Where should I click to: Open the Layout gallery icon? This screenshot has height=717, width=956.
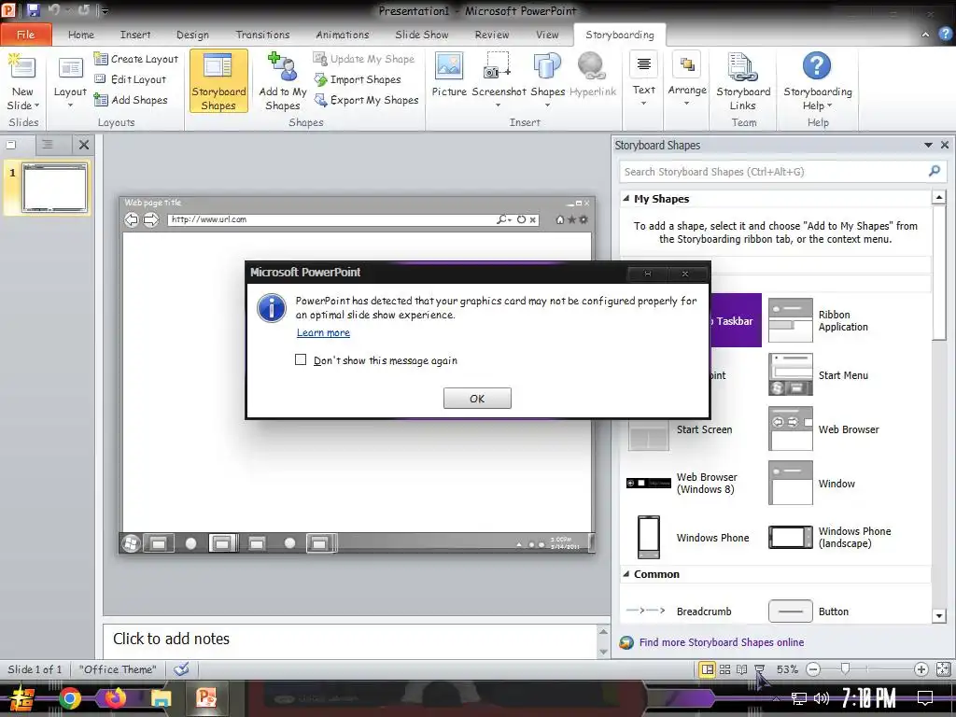[70, 68]
